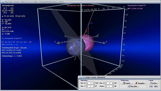
Task: Click the Layout button labeled S
Action: [x=156, y=86]
